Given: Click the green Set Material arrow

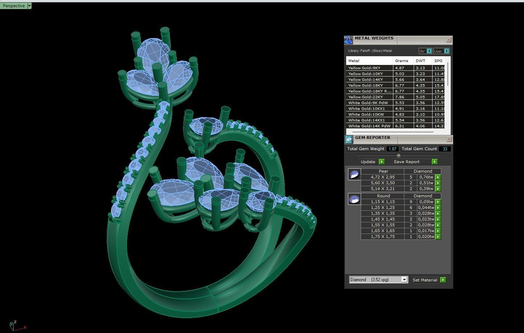Looking at the screenshot, I should pyautogui.click(x=443, y=280).
